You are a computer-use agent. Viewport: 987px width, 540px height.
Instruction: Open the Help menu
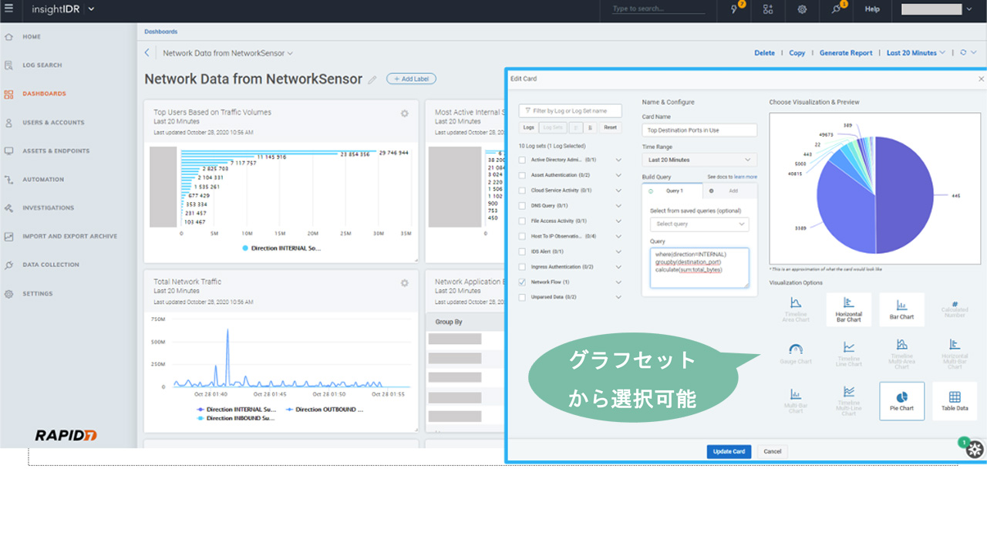[872, 9]
